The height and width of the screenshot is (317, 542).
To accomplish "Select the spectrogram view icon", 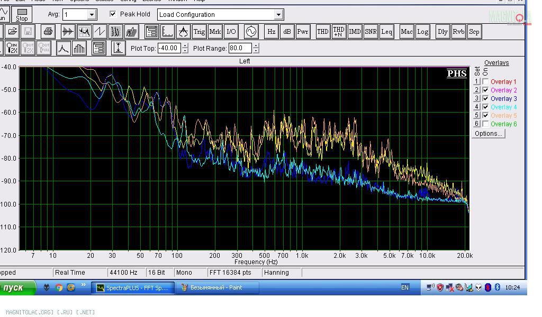I will point(116,32).
